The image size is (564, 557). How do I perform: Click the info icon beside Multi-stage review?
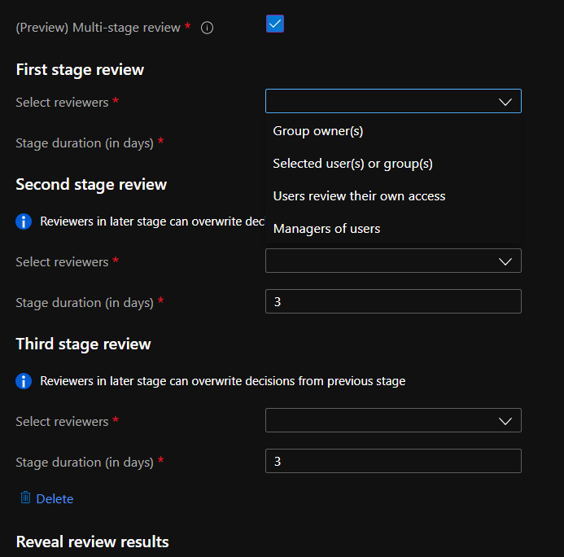[x=207, y=29]
